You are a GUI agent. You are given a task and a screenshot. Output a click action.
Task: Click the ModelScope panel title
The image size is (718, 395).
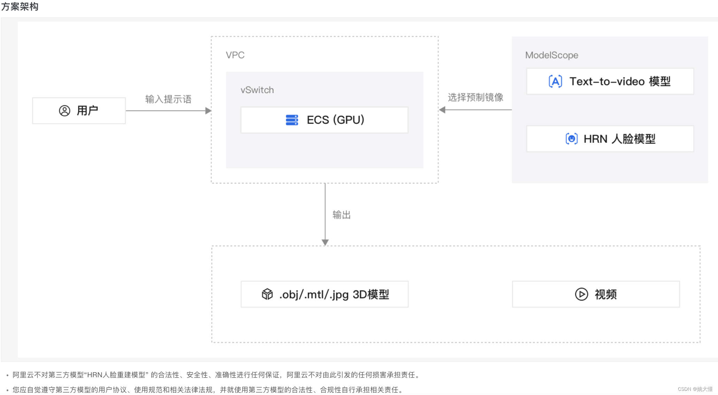pos(552,55)
